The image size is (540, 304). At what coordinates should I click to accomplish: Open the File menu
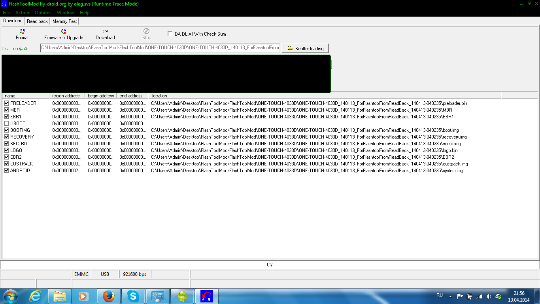click(x=6, y=13)
